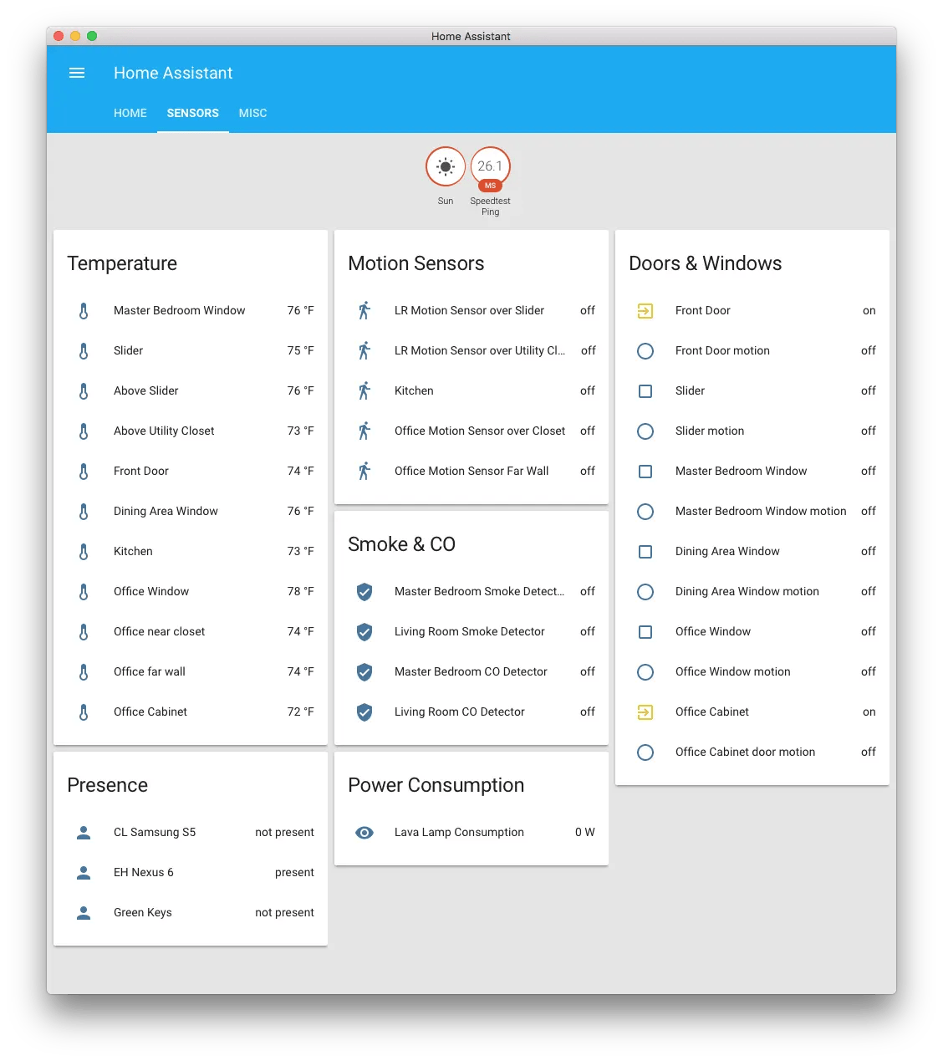Switch to the HOME tab
Viewport: 943px width, 1061px height.
(130, 113)
